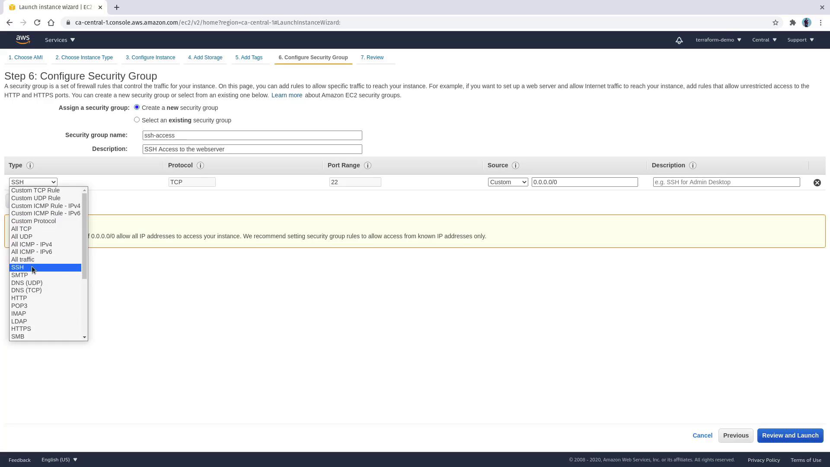Select an existing security group option

coord(137,120)
